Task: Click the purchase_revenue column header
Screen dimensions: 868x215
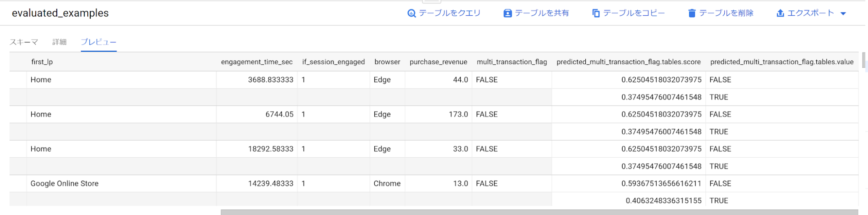Action: 438,62
